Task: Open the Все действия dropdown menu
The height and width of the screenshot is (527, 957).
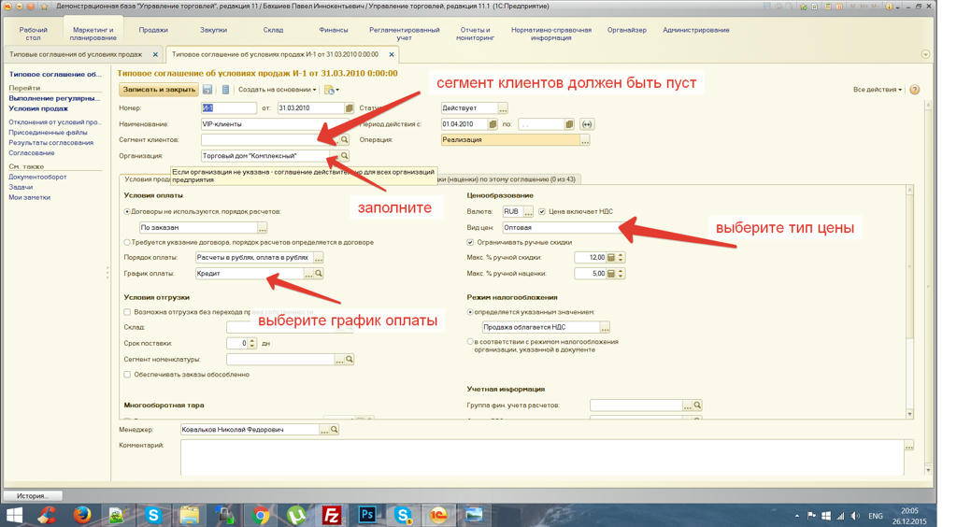Action: (x=877, y=90)
